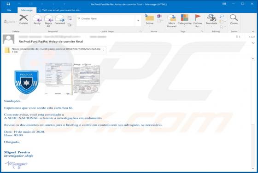Click the Find magnifier in Editing group
This screenshot has width=258, height=173.
(x=222, y=16)
